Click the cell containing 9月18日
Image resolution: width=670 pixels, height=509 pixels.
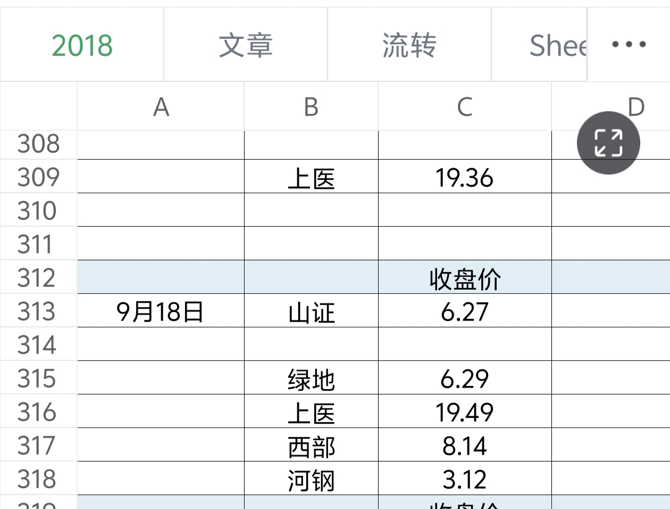click(161, 311)
